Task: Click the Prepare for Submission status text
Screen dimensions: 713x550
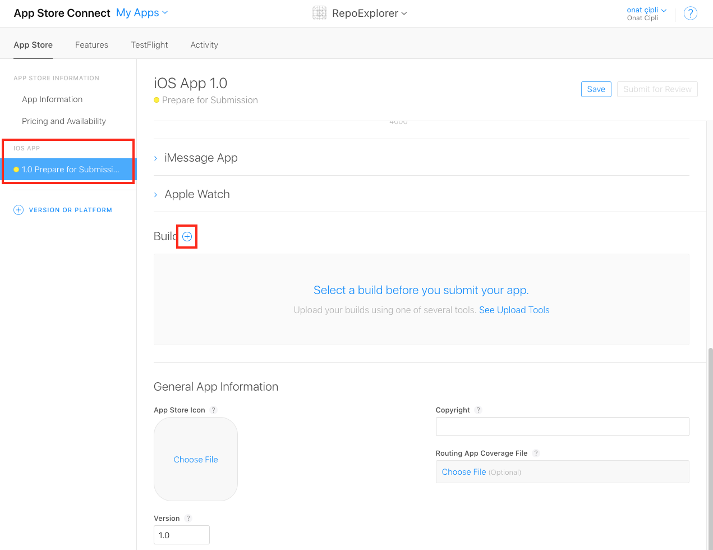Action: point(210,100)
